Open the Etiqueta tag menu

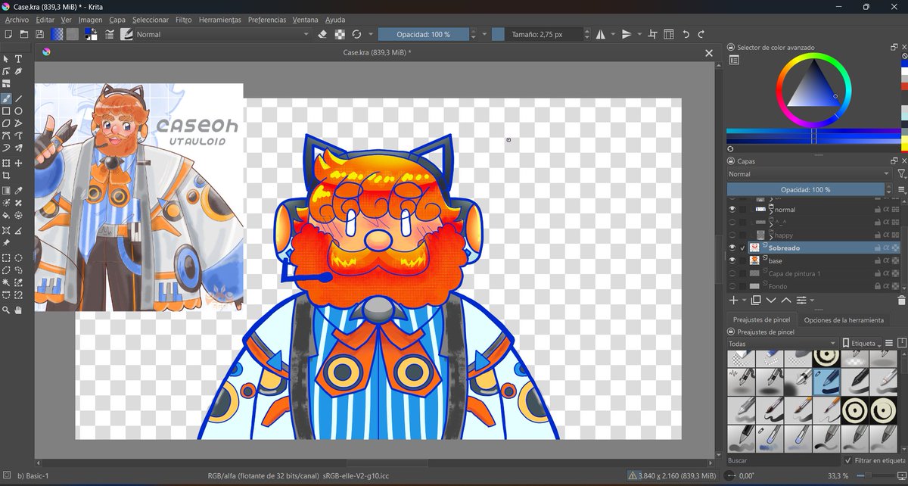[861, 344]
